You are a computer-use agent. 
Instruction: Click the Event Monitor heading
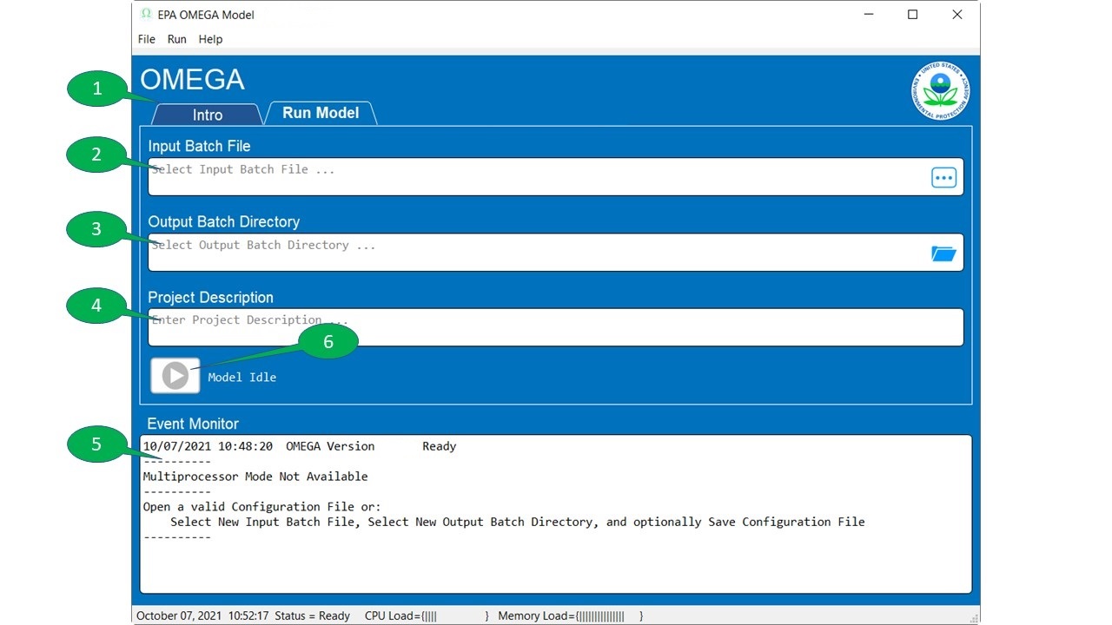pyautogui.click(x=193, y=424)
